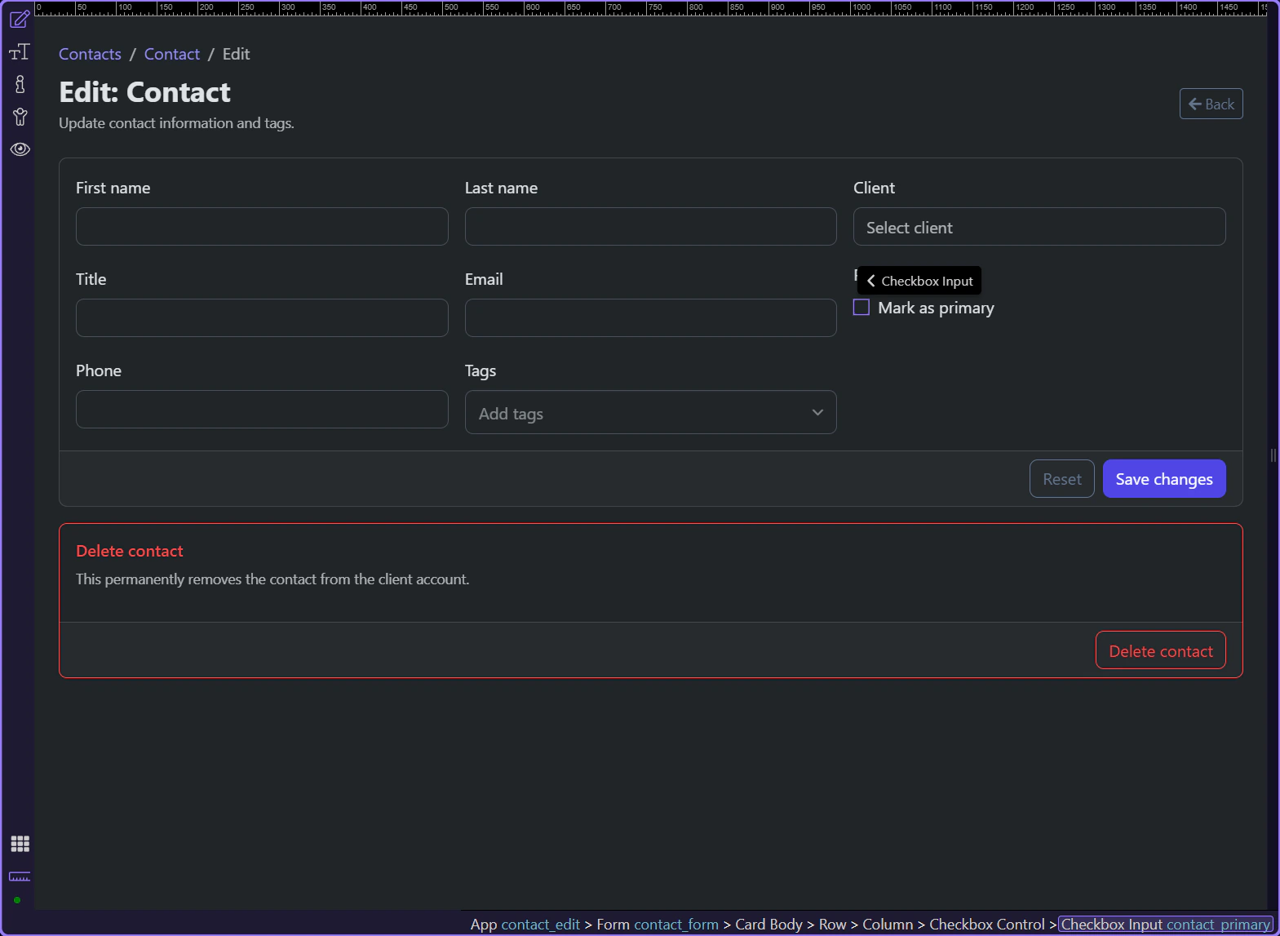Open the Contacts breadcrumb link

[90, 54]
